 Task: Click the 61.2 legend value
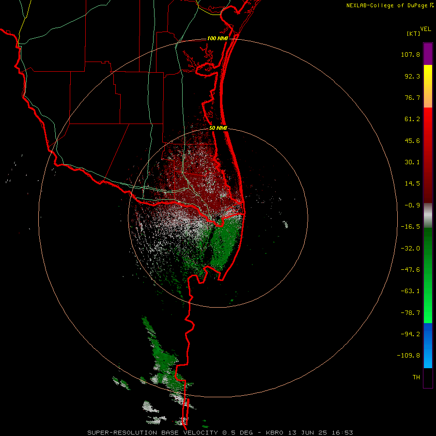pyautogui.click(x=412, y=119)
